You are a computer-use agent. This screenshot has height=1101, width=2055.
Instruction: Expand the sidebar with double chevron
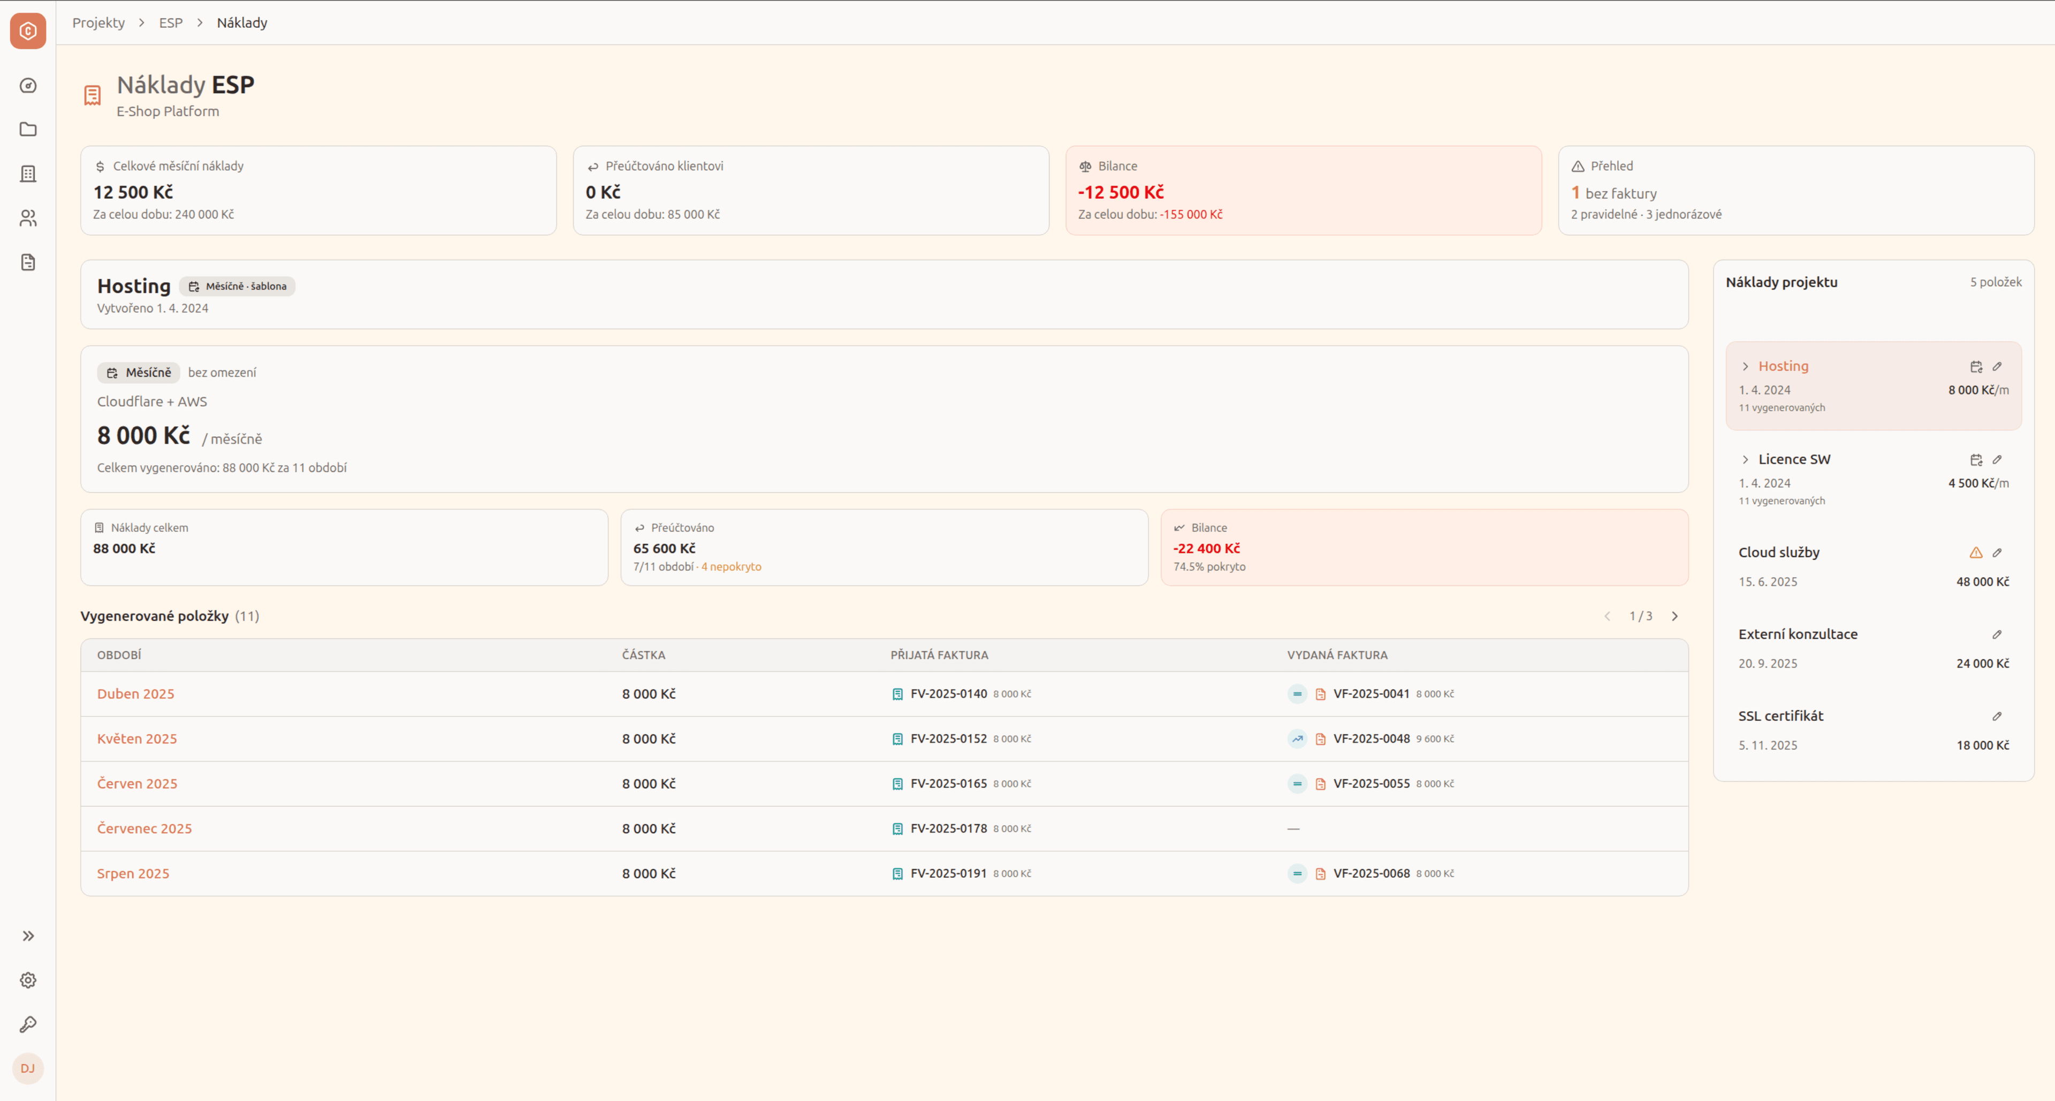tap(28, 935)
